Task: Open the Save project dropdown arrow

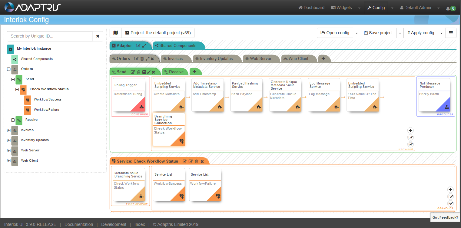Action: [400, 33]
